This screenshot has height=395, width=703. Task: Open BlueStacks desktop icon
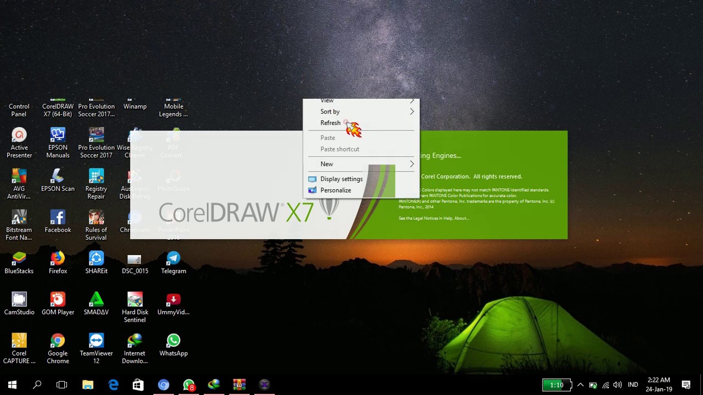tap(19, 263)
